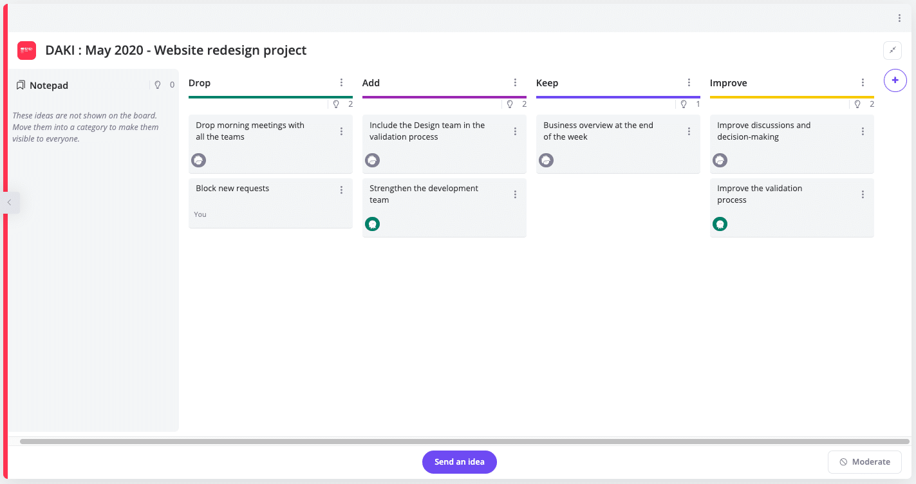Click the lightbulb icon in the Notepad header

point(158,84)
